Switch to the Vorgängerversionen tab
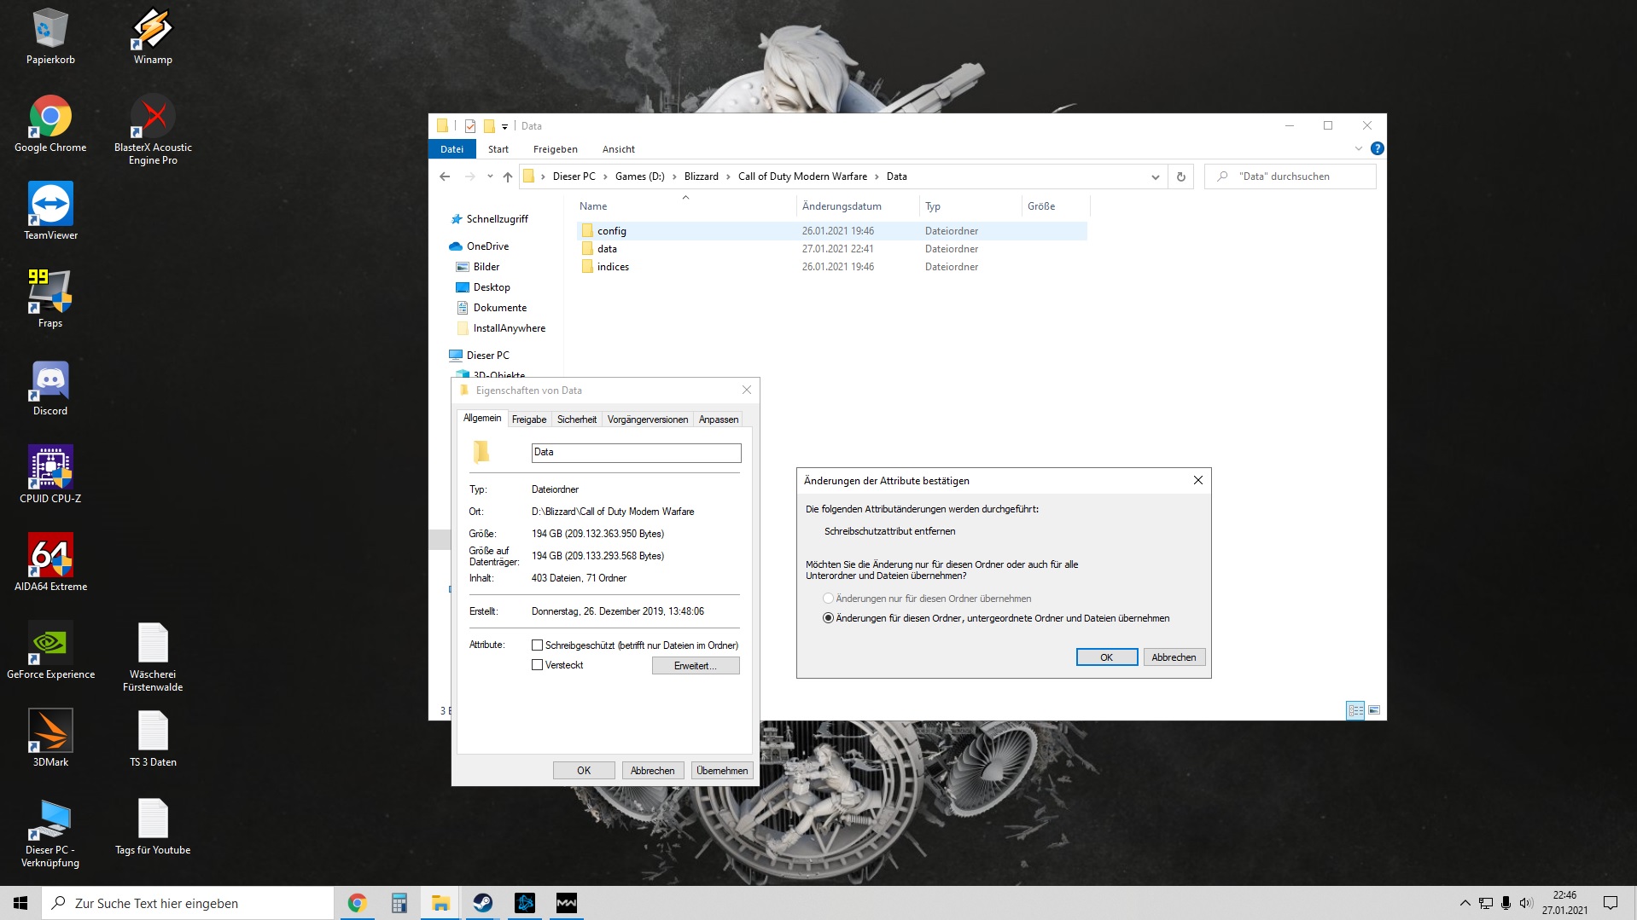This screenshot has width=1637, height=920. 648,419
